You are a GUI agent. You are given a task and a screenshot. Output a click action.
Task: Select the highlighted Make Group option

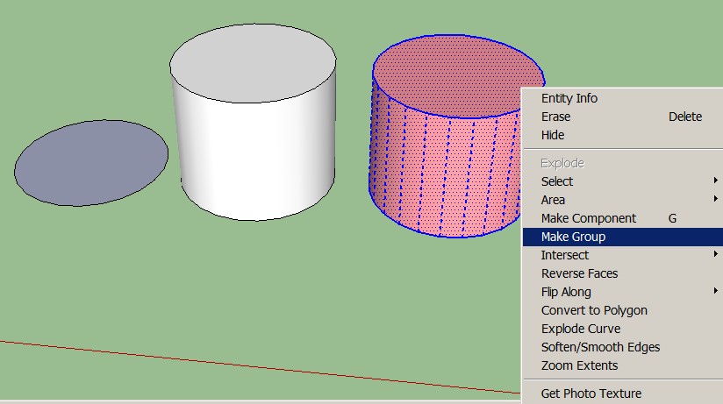(573, 237)
